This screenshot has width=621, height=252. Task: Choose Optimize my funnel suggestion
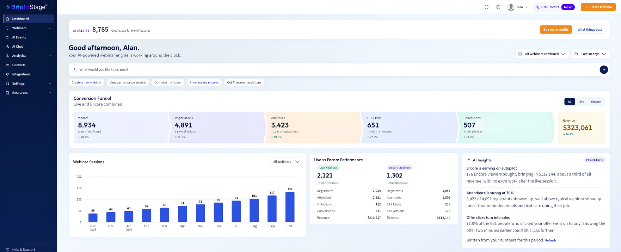click(x=168, y=82)
